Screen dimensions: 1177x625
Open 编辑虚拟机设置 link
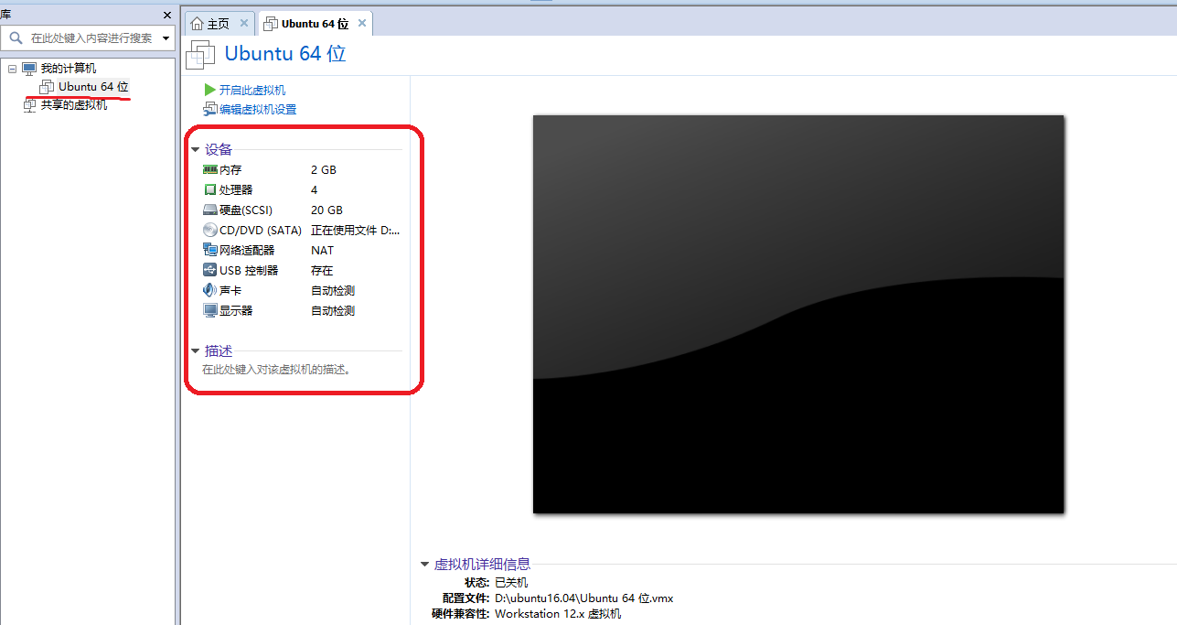point(258,110)
